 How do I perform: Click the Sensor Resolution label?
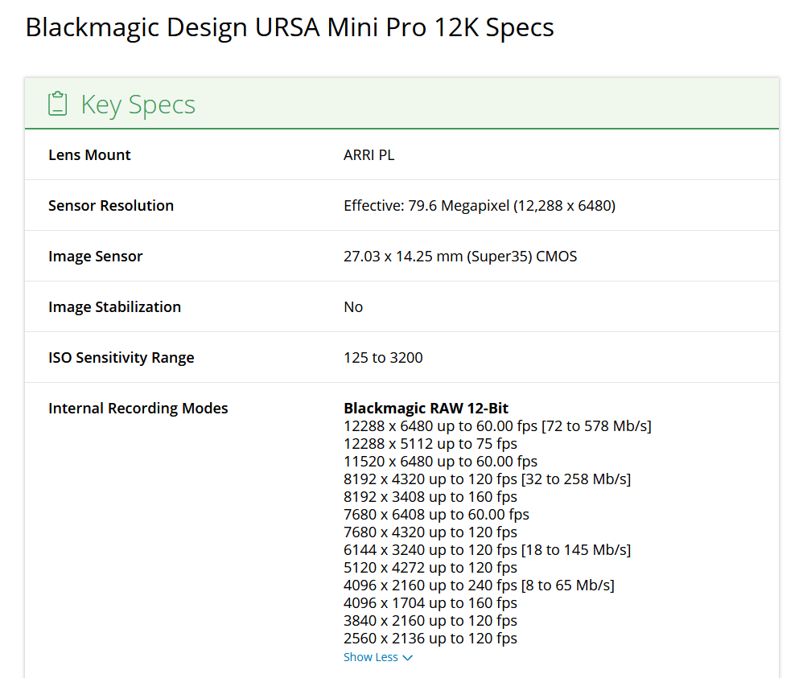[111, 205]
